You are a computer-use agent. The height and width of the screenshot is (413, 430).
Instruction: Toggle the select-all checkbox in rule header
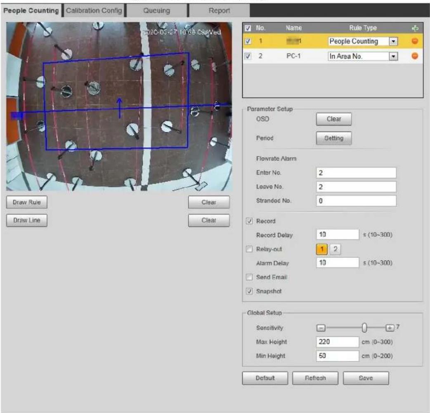pyautogui.click(x=248, y=28)
